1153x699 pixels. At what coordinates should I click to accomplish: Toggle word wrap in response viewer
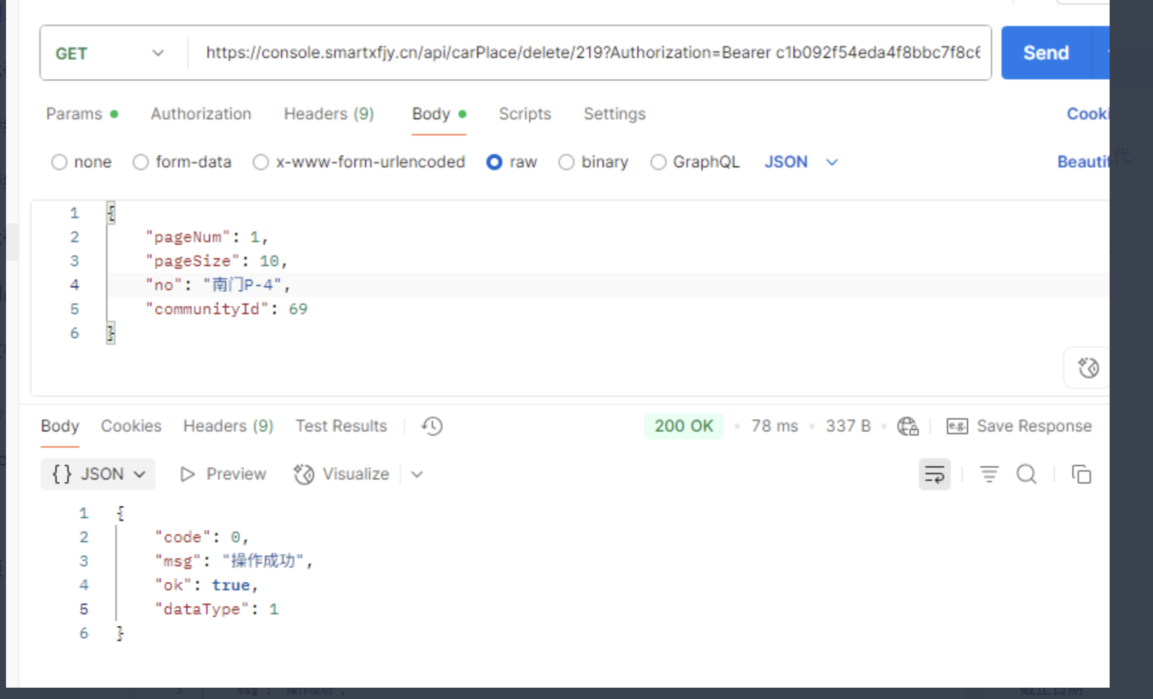934,474
